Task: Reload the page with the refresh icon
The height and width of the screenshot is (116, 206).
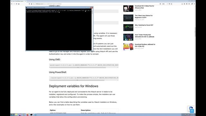Action: click(x=16, y=4)
